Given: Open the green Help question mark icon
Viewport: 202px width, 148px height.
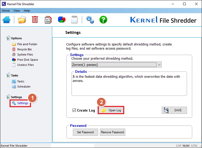Looking at the screenshot, I should pyautogui.click(x=103, y=20).
